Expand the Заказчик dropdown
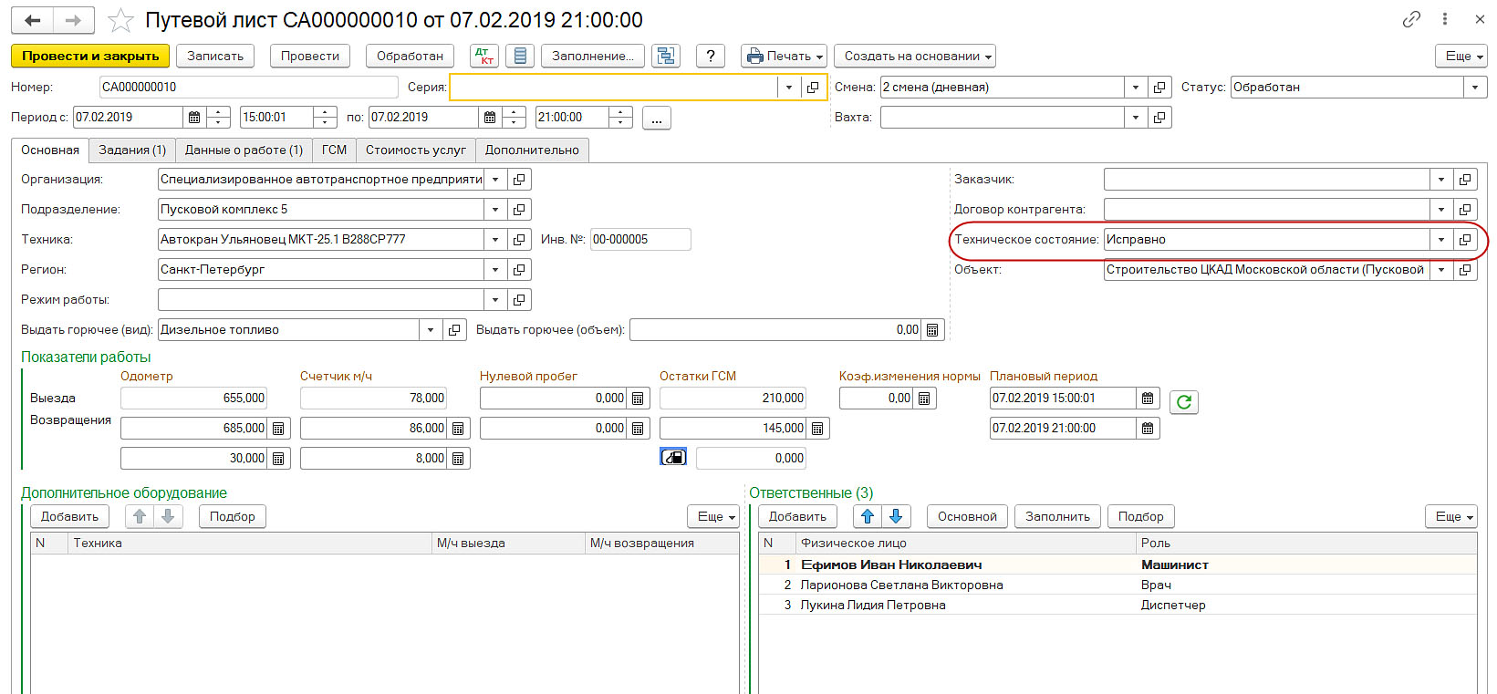The width and height of the screenshot is (1497, 694). [1441, 179]
